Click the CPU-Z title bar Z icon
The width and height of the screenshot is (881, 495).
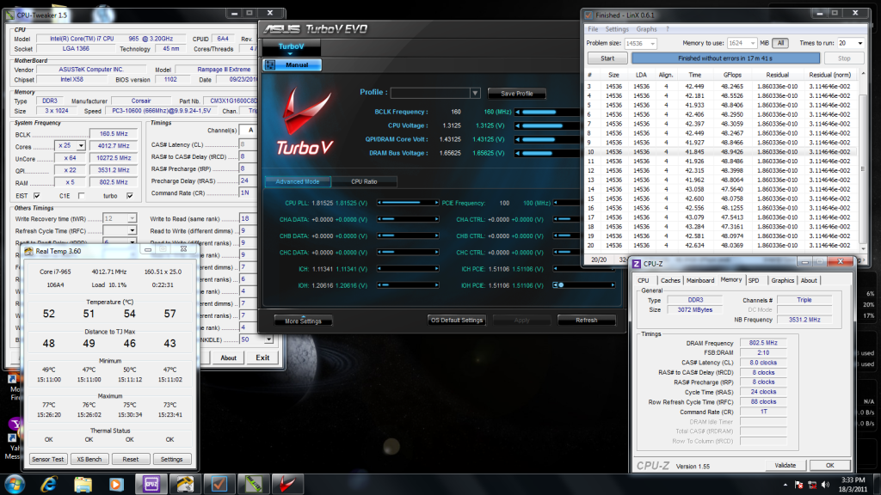click(637, 264)
